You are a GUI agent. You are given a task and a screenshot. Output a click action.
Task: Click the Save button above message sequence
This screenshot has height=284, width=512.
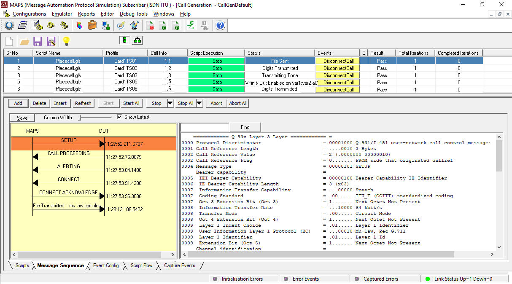pos(22,118)
